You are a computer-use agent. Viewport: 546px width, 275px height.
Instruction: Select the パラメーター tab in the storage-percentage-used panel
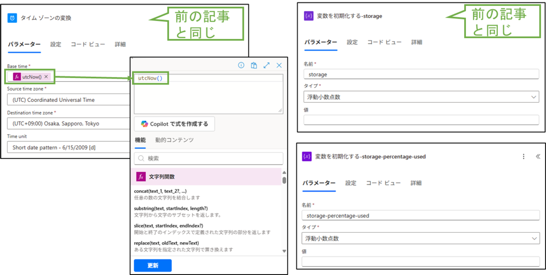tap(319, 183)
